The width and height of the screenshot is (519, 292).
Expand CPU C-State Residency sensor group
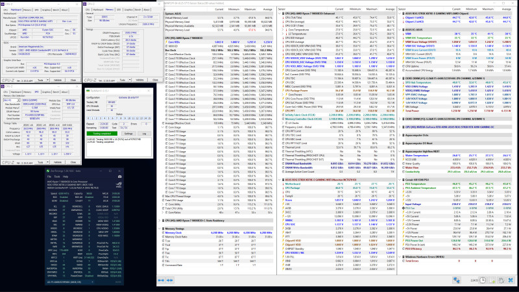pos(160,221)
